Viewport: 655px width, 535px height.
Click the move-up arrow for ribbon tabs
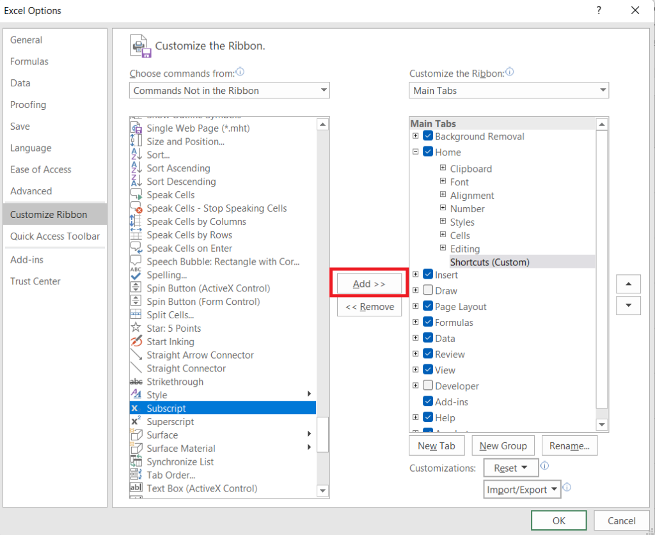click(628, 284)
